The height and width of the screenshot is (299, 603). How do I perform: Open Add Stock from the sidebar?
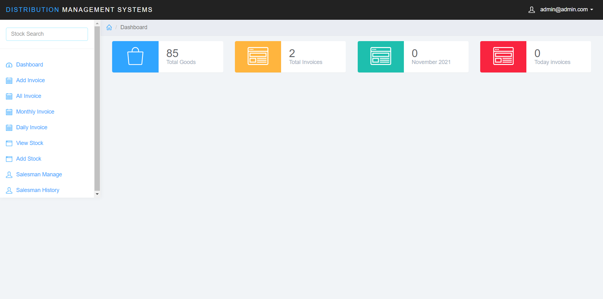pos(29,159)
